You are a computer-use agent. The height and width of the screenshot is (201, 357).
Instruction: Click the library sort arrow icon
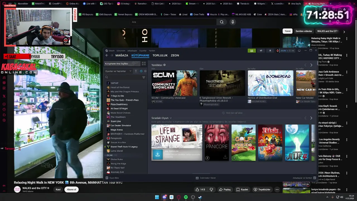136,71
